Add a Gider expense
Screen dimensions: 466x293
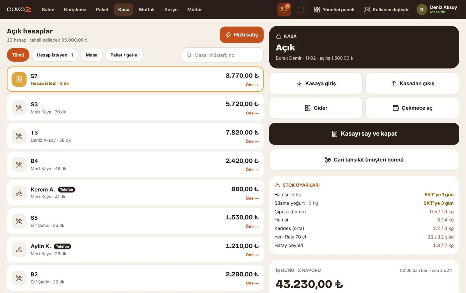pyautogui.click(x=316, y=108)
